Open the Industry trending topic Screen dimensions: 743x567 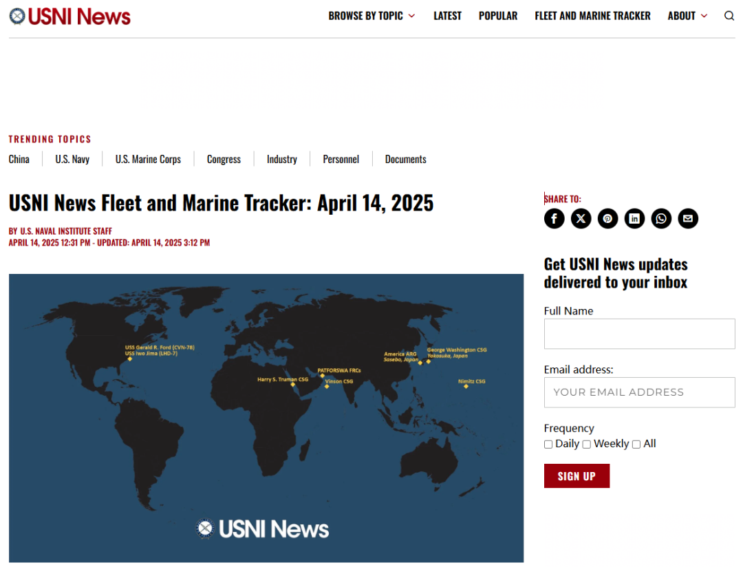(282, 159)
